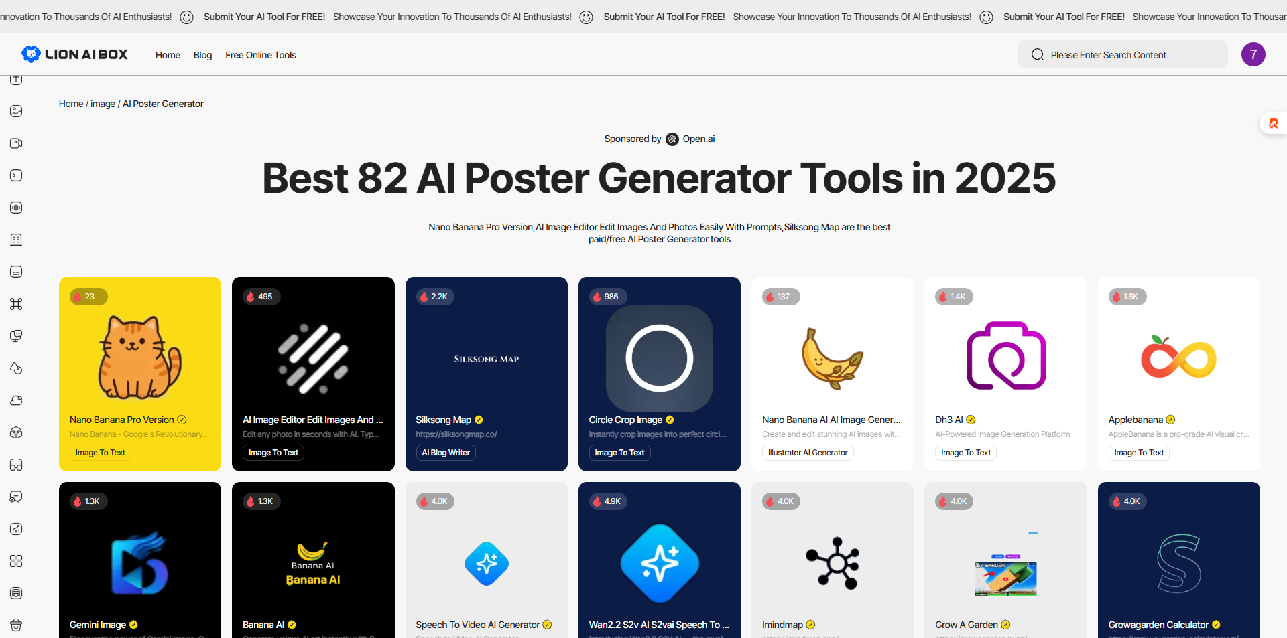
Task: Click the Gemini Image blue logo
Action: click(x=139, y=562)
